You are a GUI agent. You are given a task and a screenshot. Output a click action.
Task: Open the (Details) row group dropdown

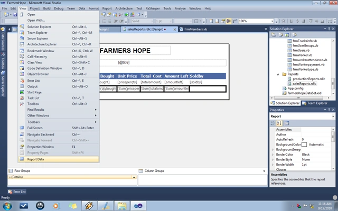pyautogui.click(x=134, y=177)
